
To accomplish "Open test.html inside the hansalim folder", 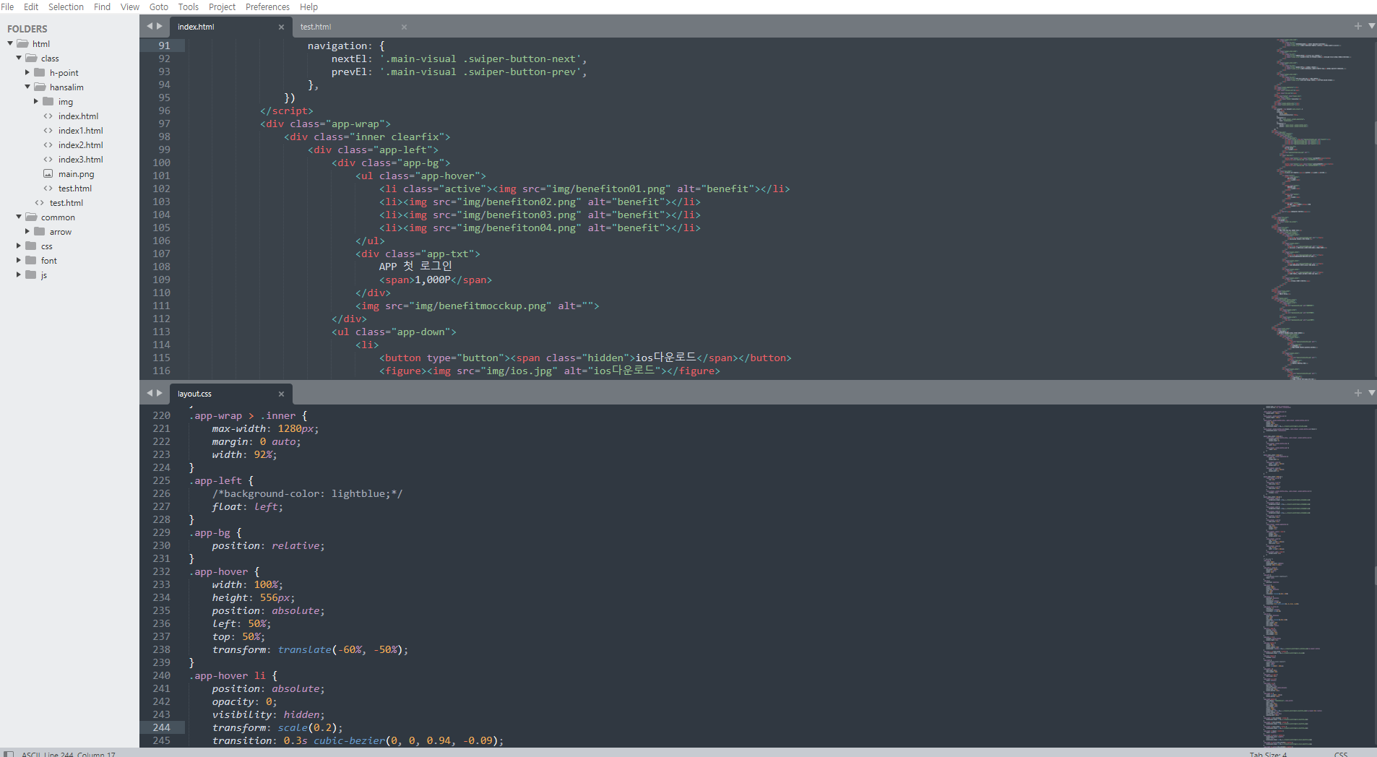I will click(75, 188).
